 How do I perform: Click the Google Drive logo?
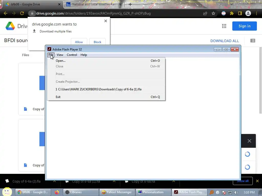[10, 26]
